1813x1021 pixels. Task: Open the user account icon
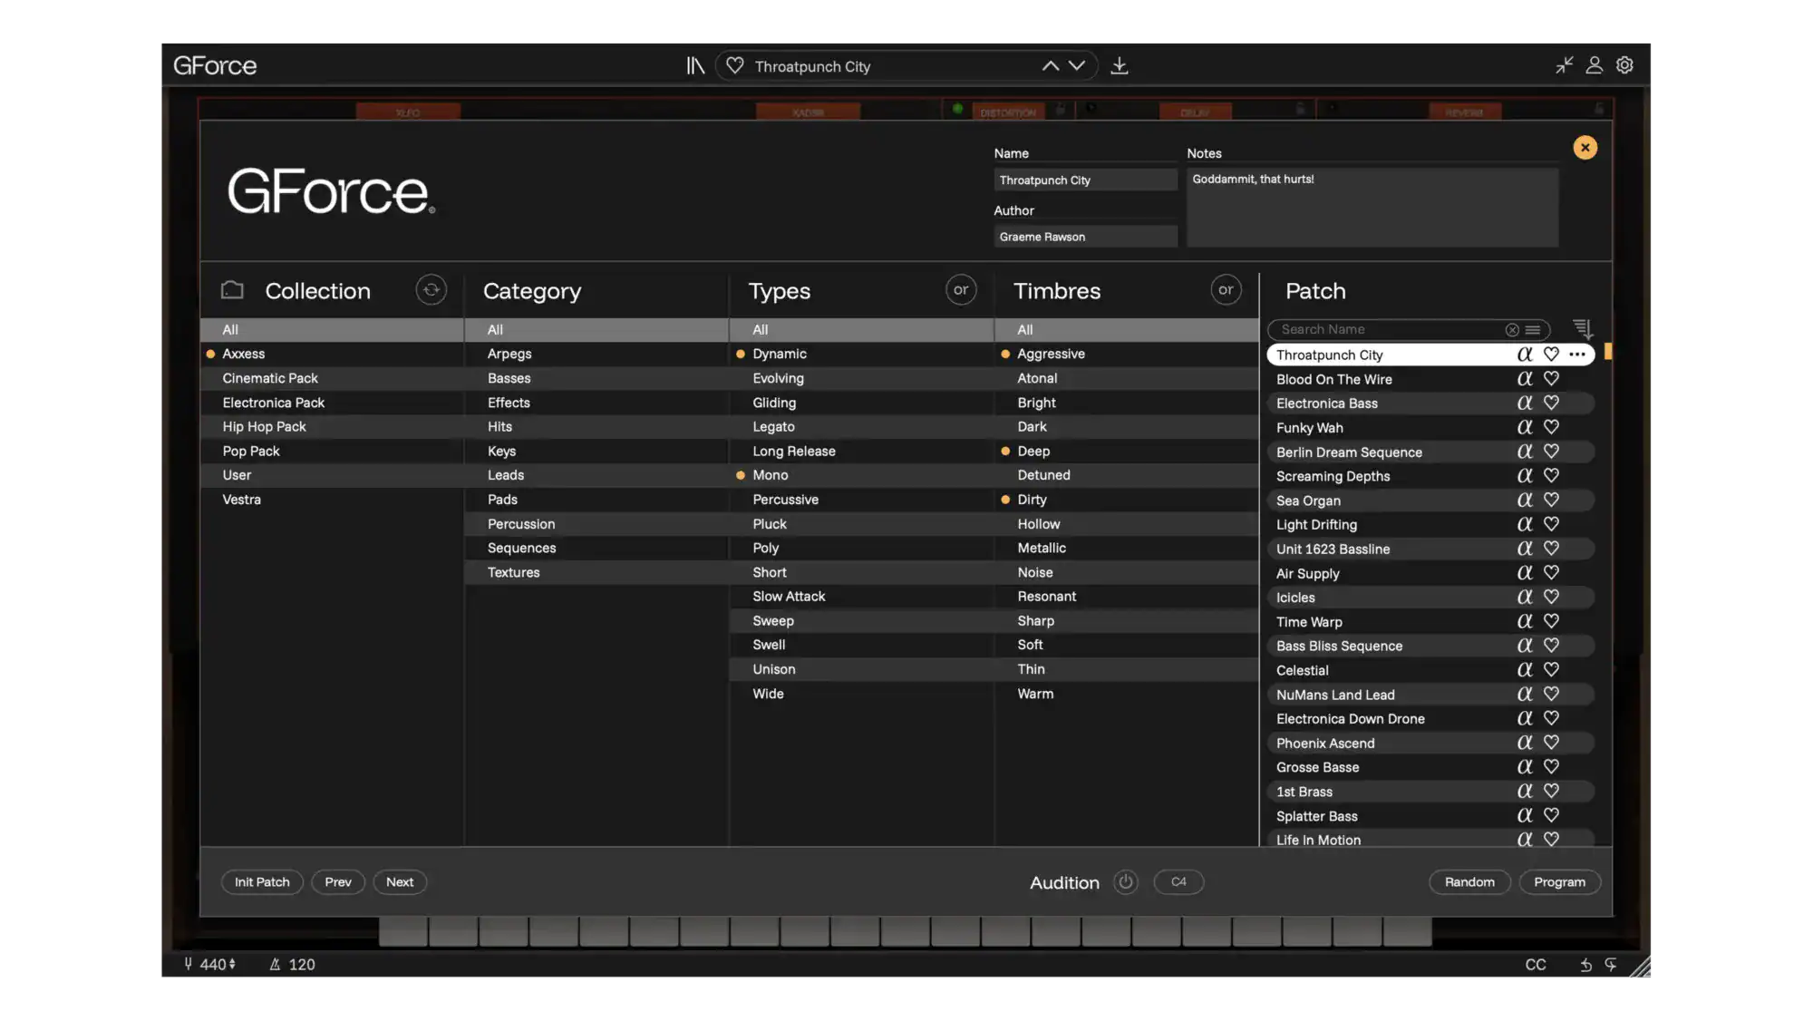point(1595,65)
